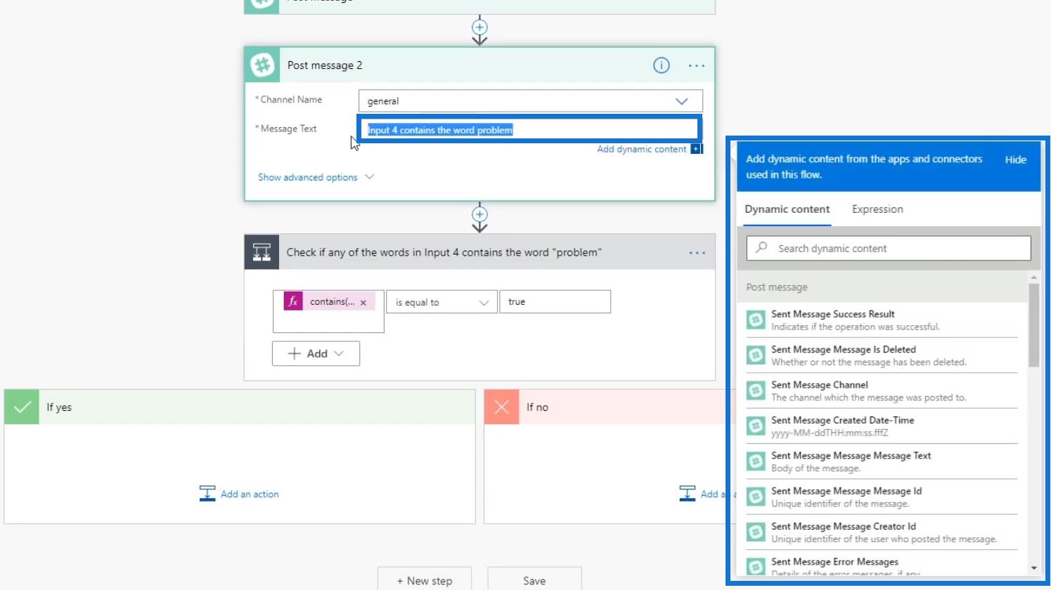The height and width of the screenshot is (590, 1051).
Task: Open the Add condition row dropdown
Action: tap(316, 353)
